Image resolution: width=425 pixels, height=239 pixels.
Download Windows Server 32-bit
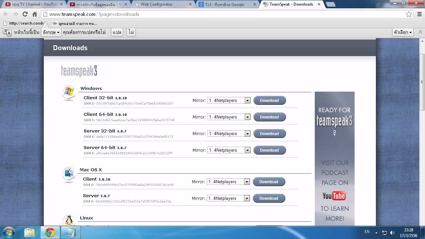(x=270, y=134)
